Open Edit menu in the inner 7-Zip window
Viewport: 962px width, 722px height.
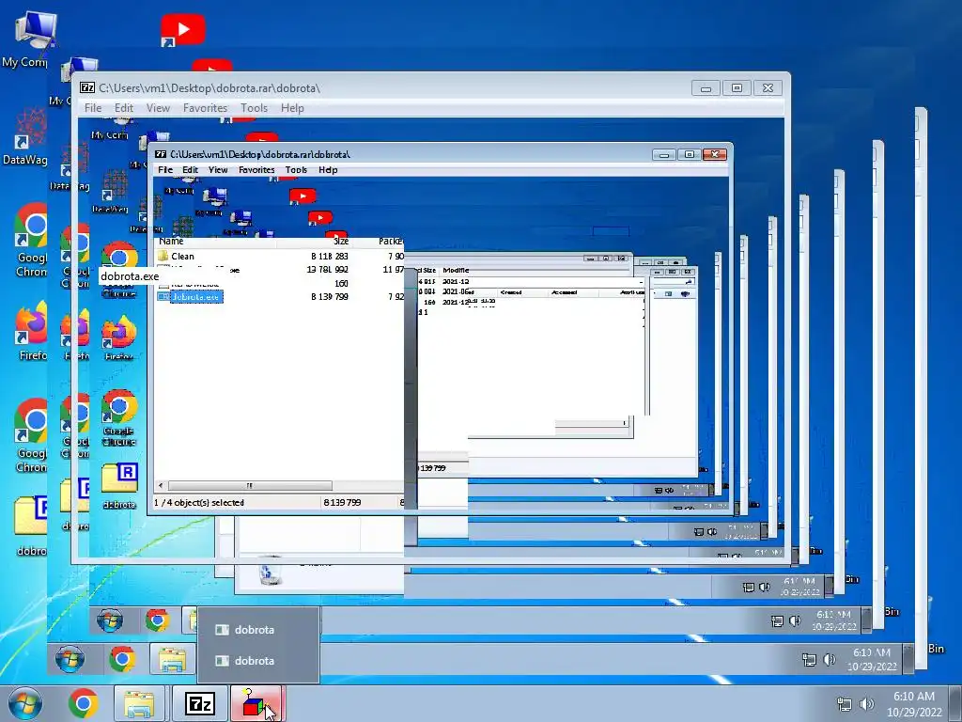[190, 170]
